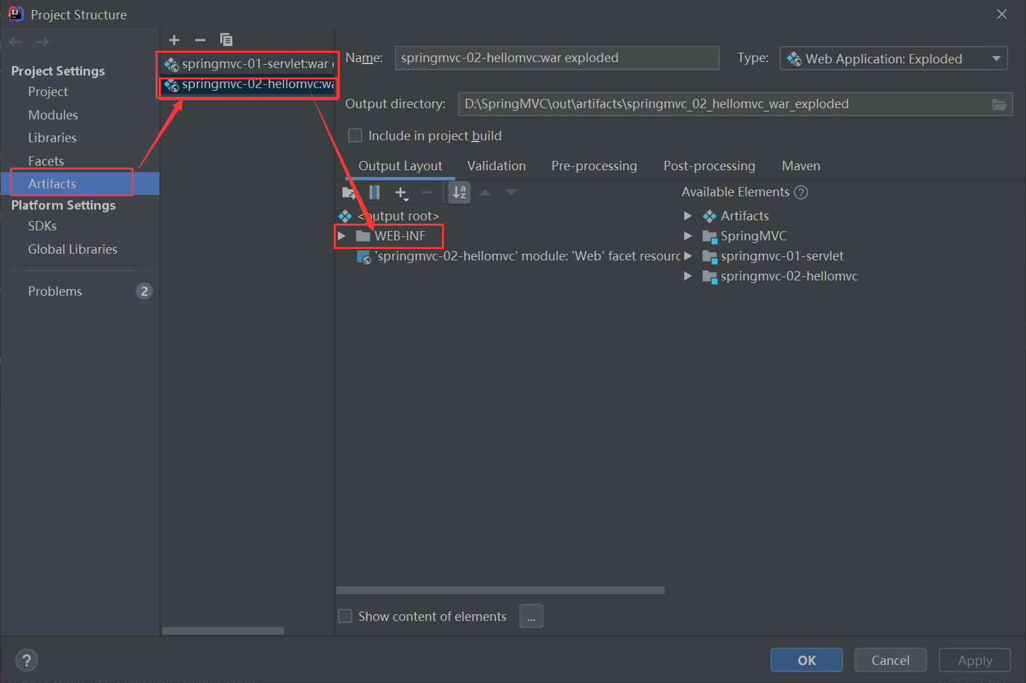Click the IntelliJ logo in title bar
The image size is (1026, 683).
[15, 13]
